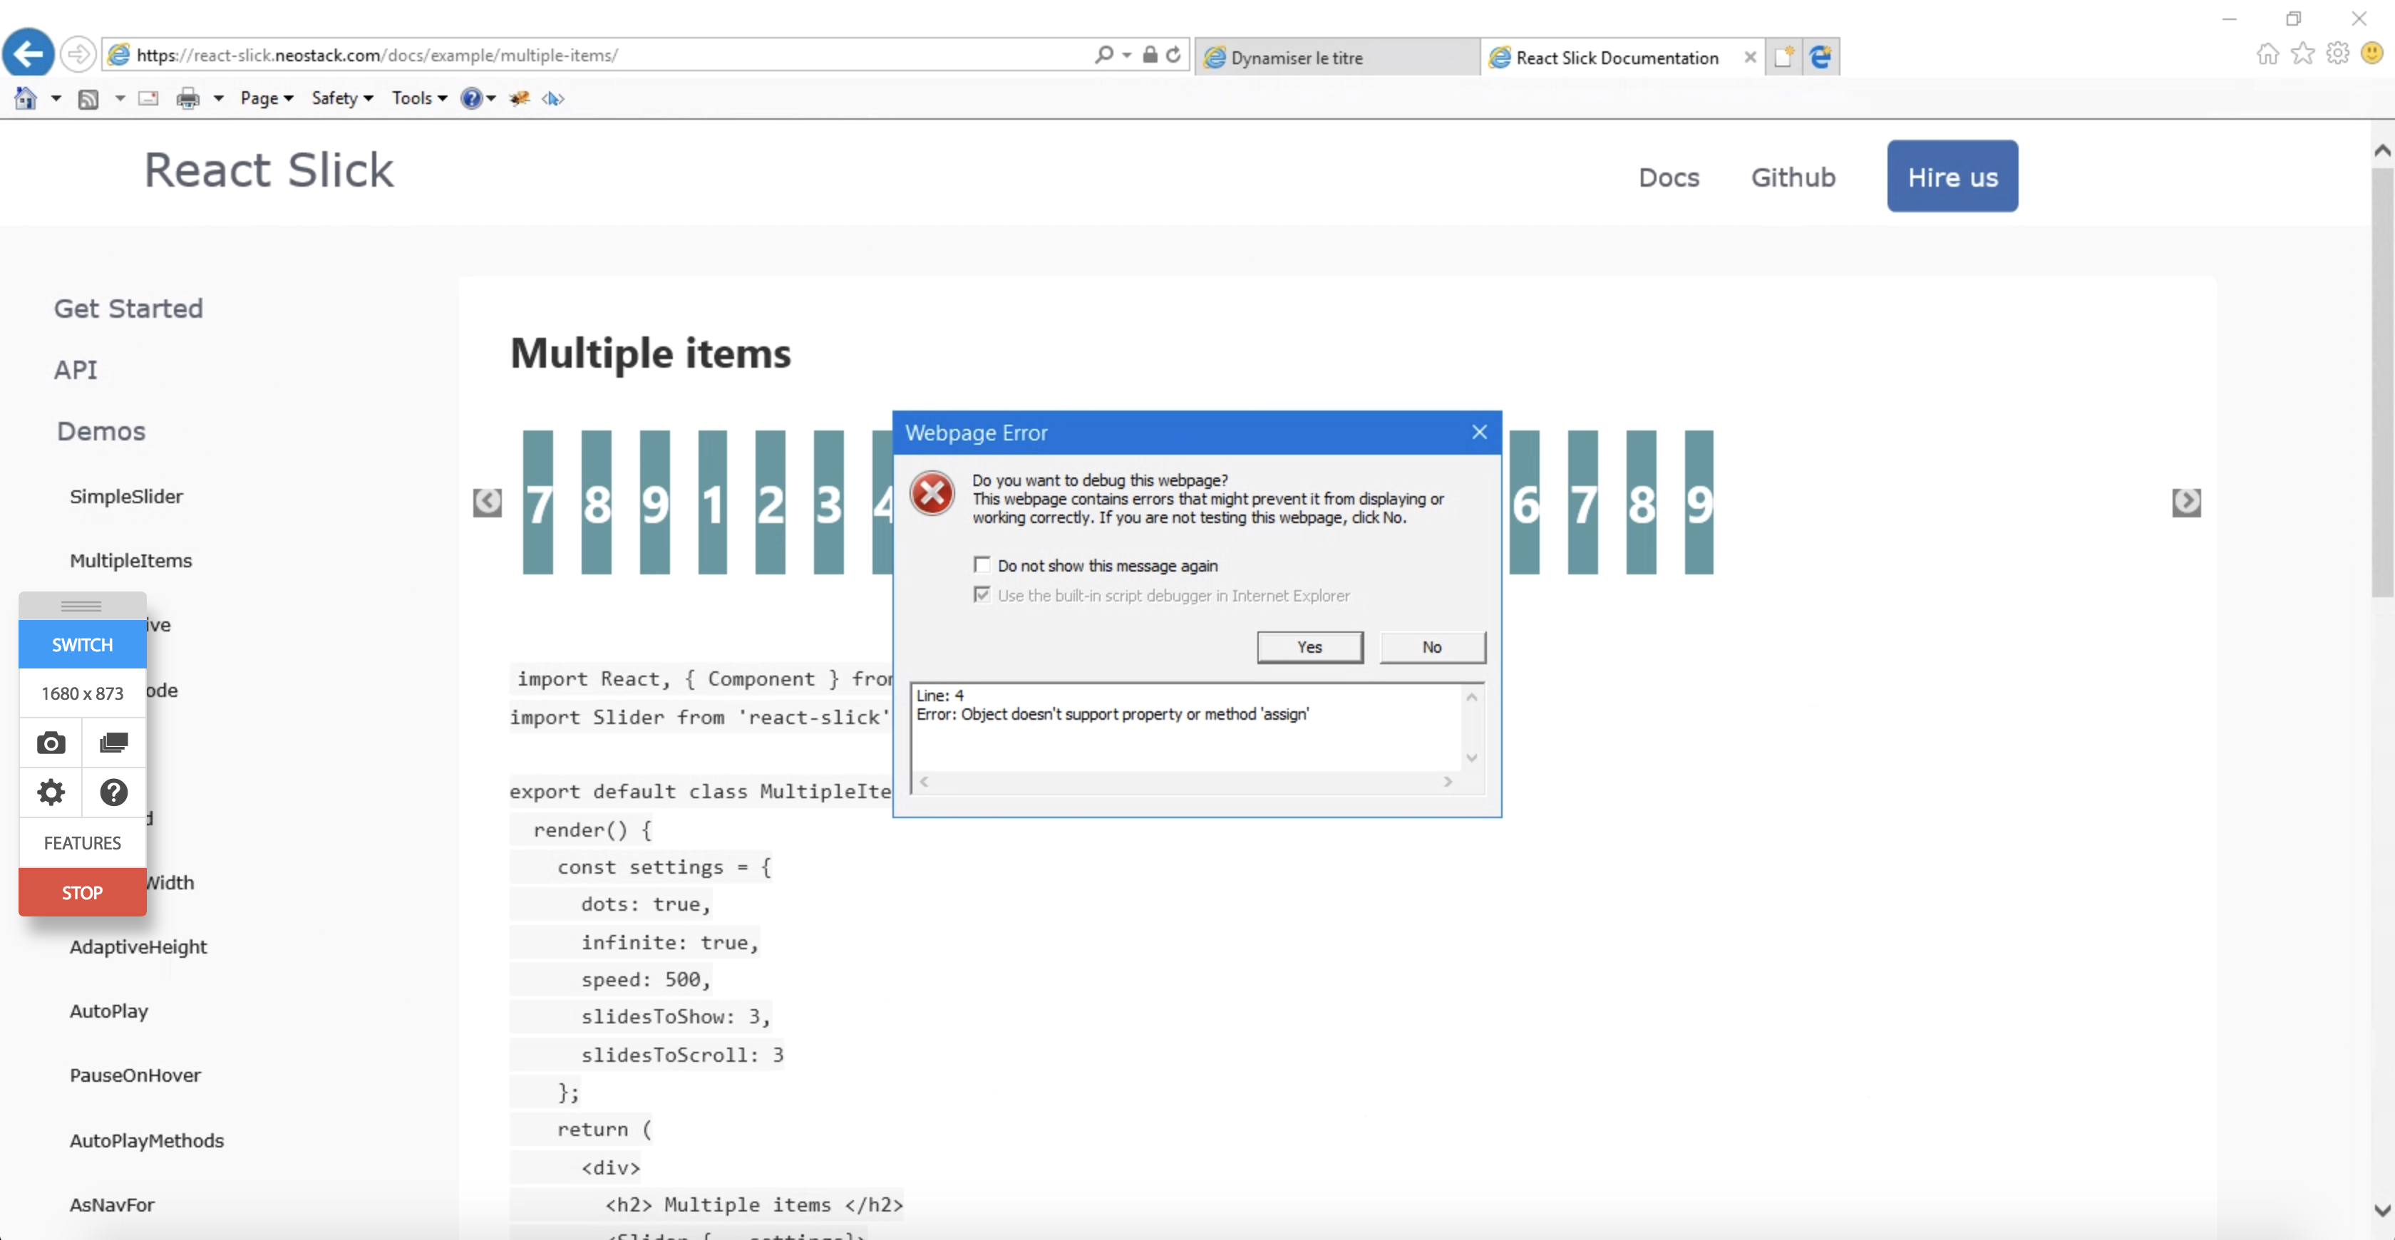This screenshot has height=1240, width=2395.
Task: Click STOP in the recorder widget
Action: point(81,892)
